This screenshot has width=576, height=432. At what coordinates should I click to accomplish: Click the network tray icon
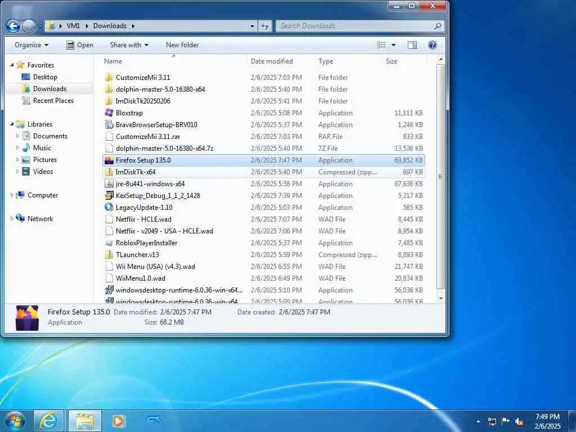(492, 422)
